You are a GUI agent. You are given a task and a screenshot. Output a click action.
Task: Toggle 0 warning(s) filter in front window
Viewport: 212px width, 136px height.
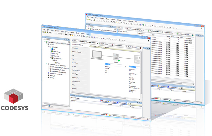tap(112, 102)
